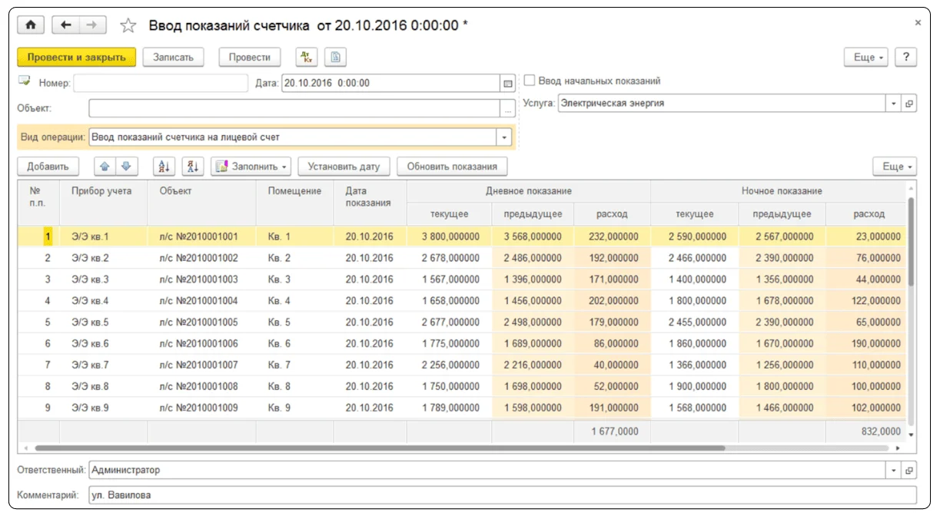The image size is (940, 519).
Task: Open the Еще menu beside the help button
Action: [x=866, y=57]
